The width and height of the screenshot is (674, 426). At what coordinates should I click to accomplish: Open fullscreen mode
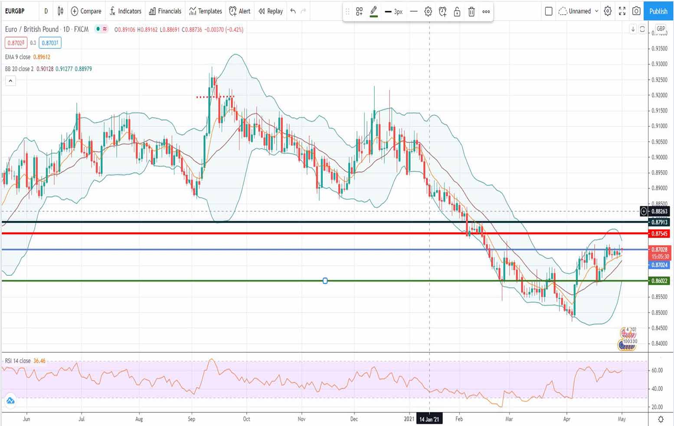coord(622,11)
